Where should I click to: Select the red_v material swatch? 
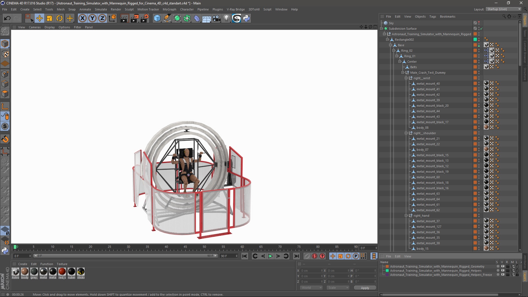point(62,274)
